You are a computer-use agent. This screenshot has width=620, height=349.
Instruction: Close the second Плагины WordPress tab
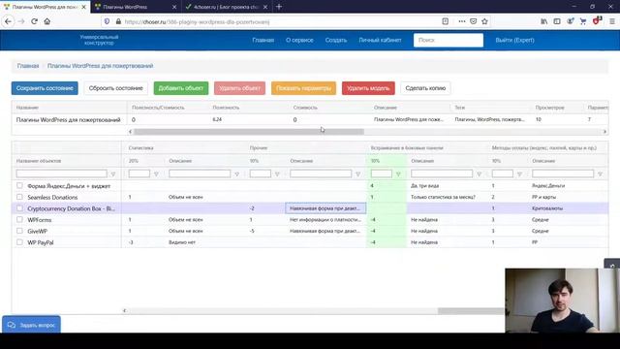click(174, 7)
